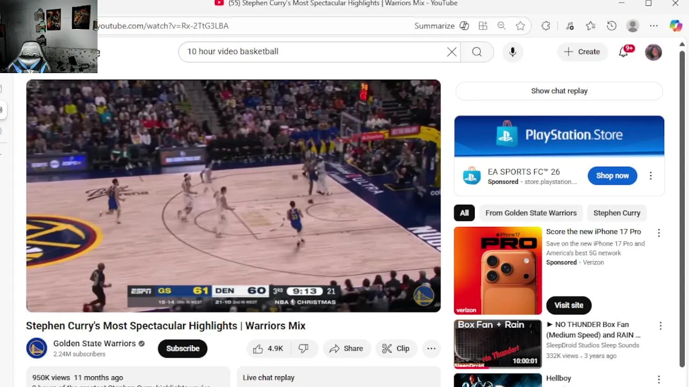Click the Share button
Viewport: 689px width, 387px height.
click(x=347, y=348)
